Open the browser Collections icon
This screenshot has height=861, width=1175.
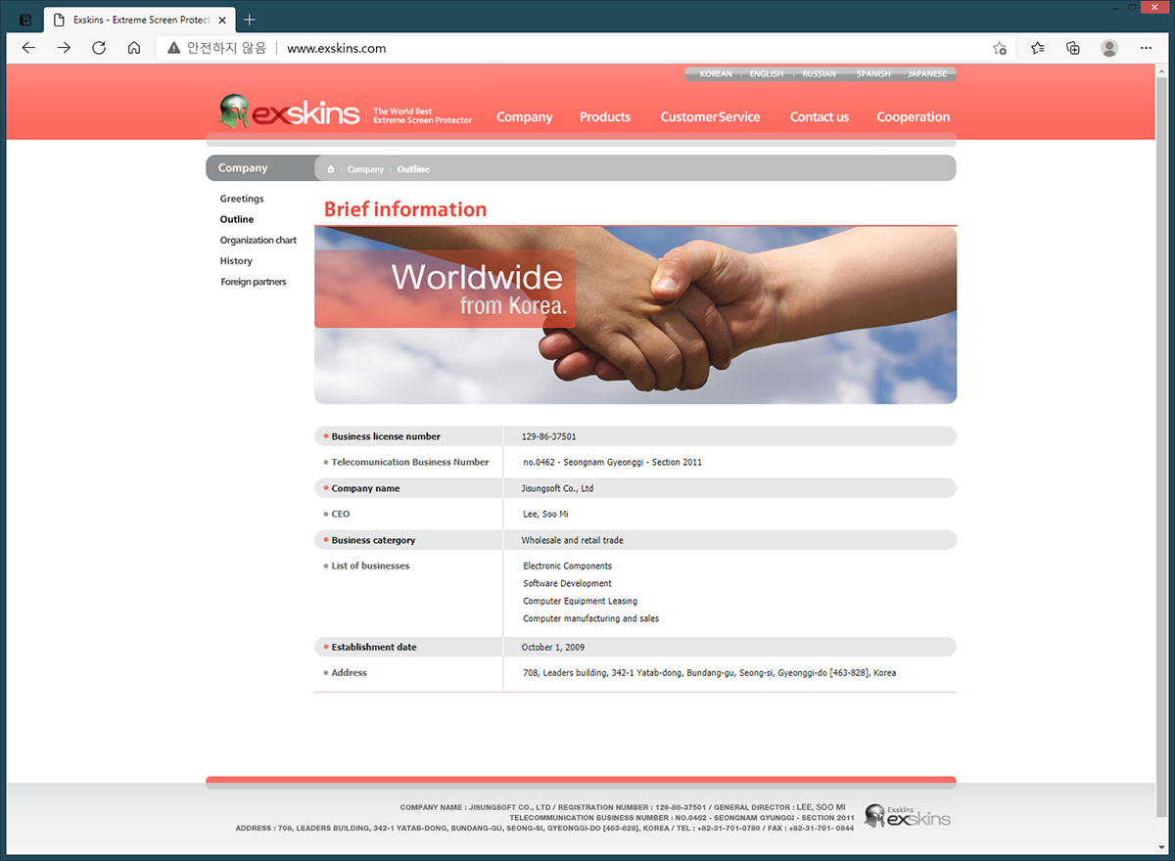coord(1073,48)
